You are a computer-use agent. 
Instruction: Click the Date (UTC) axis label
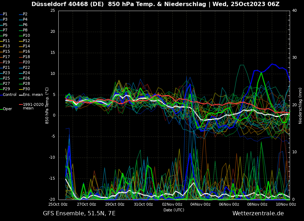(174, 210)
